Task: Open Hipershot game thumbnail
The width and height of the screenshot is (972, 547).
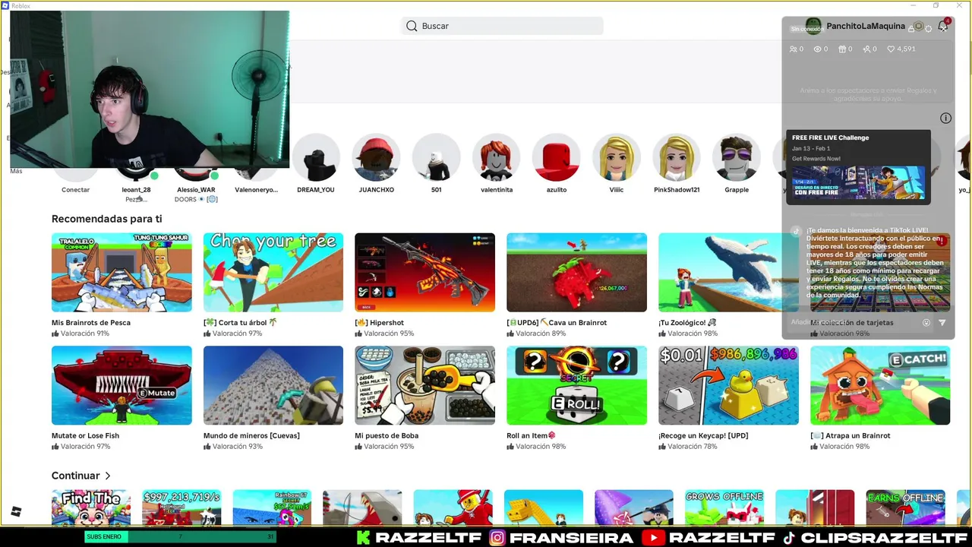Action: pyautogui.click(x=424, y=272)
